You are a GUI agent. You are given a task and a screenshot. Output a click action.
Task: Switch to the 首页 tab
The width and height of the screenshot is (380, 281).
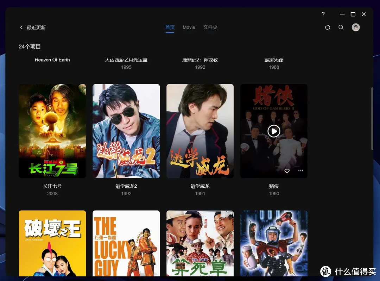[170, 27]
